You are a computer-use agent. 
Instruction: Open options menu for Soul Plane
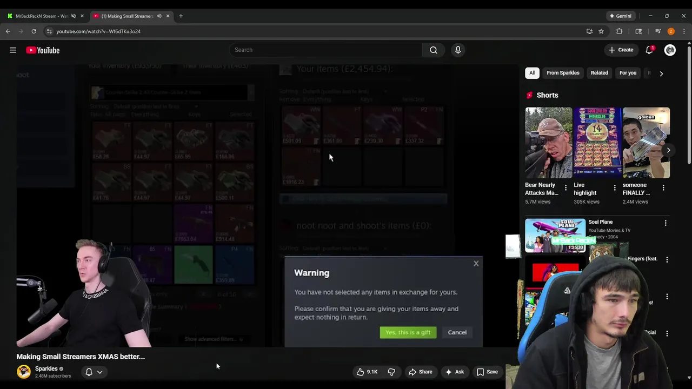[666, 223]
